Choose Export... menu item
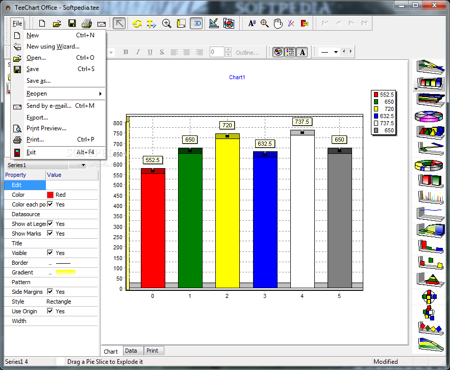This screenshot has height=370, width=450. 59,118
